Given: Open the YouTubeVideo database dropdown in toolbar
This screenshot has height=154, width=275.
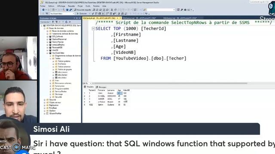Looking at the screenshot, I should point(62,13).
